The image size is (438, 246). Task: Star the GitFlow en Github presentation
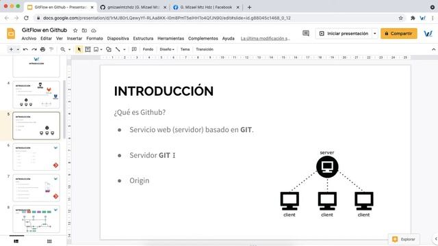click(x=75, y=30)
